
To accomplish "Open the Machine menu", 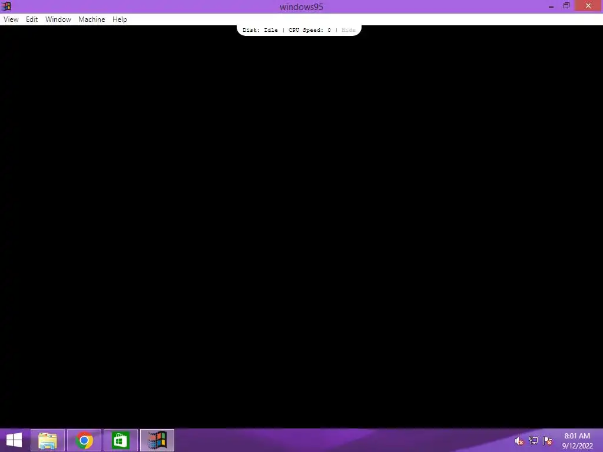I will pyautogui.click(x=91, y=19).
